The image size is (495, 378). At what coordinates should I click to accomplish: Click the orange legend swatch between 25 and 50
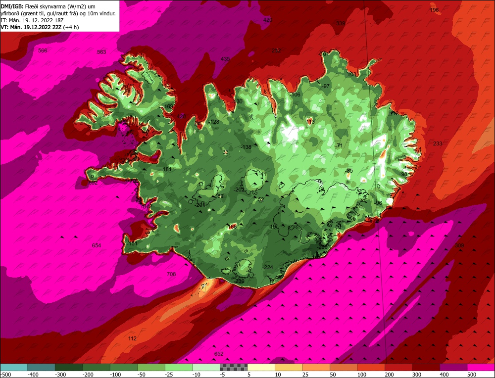[316, 367]
